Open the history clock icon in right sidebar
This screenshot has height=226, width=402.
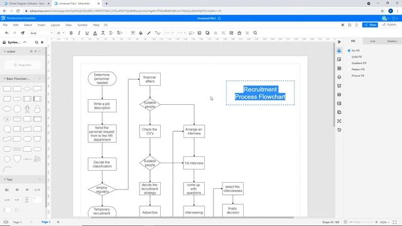click(x=339, y=130)
